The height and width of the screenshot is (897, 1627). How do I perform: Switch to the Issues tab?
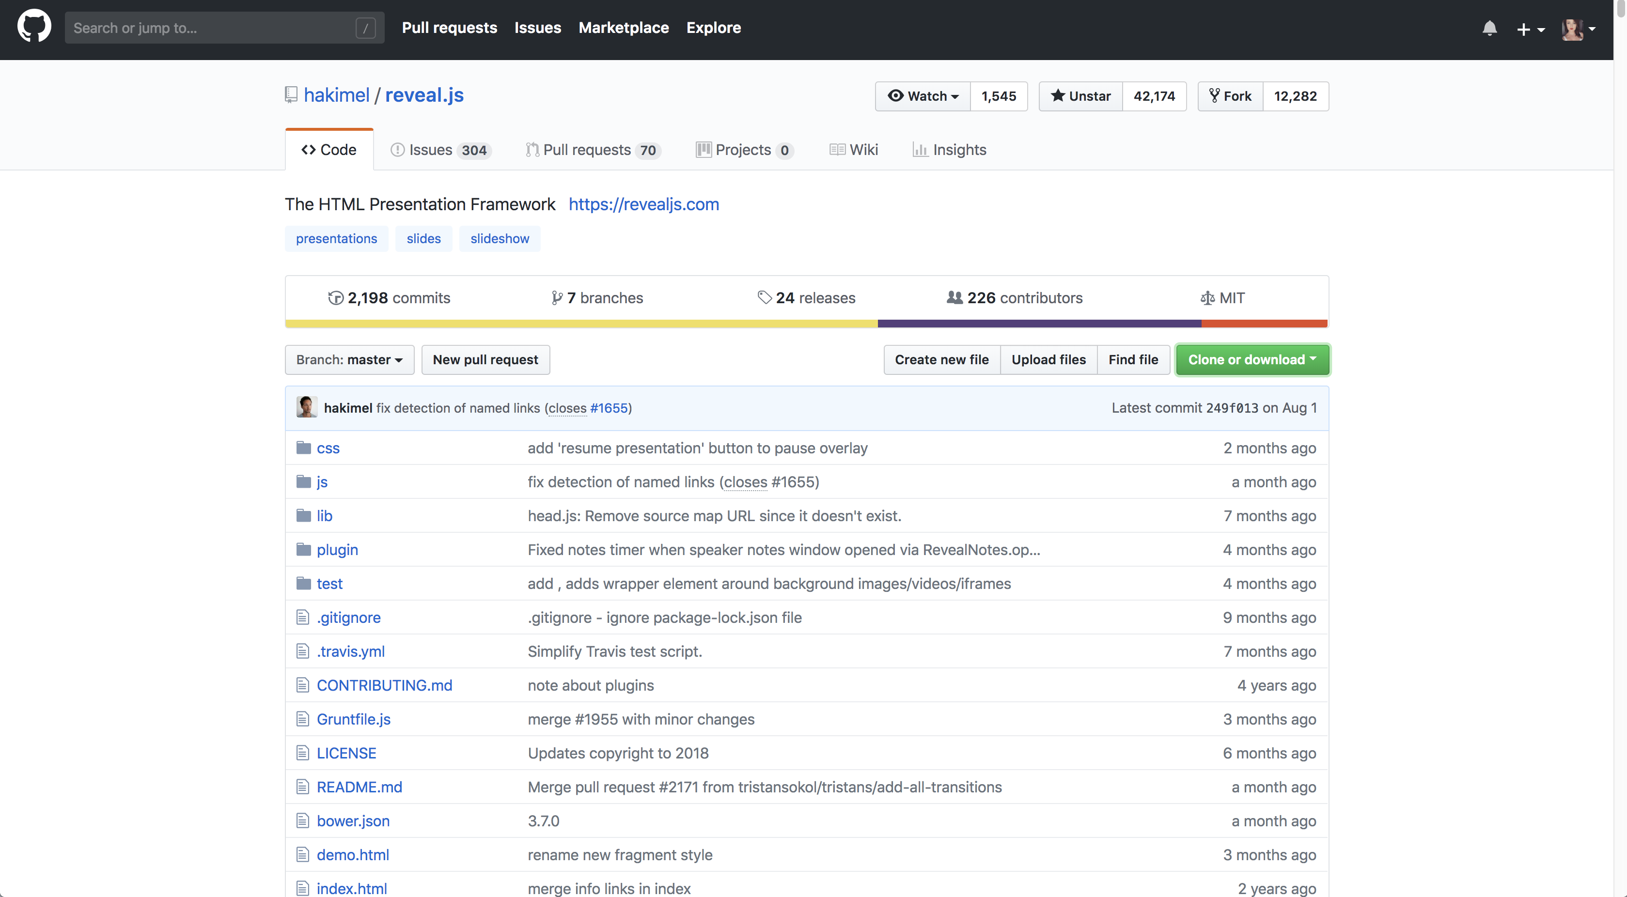click(x=441, y=150)
